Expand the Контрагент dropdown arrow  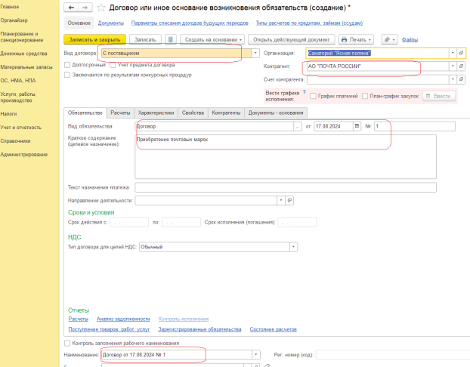pos(453,66)
